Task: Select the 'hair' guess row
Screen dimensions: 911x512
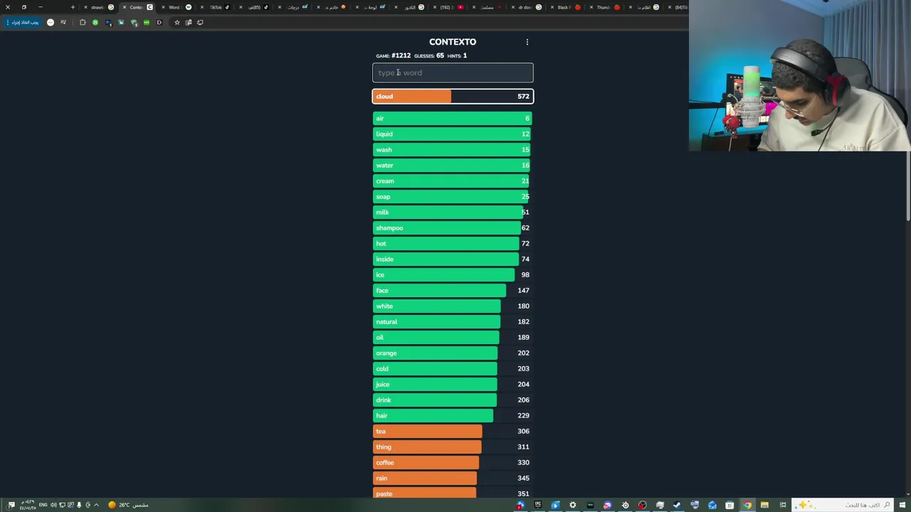Action: (x=453, y=415)
